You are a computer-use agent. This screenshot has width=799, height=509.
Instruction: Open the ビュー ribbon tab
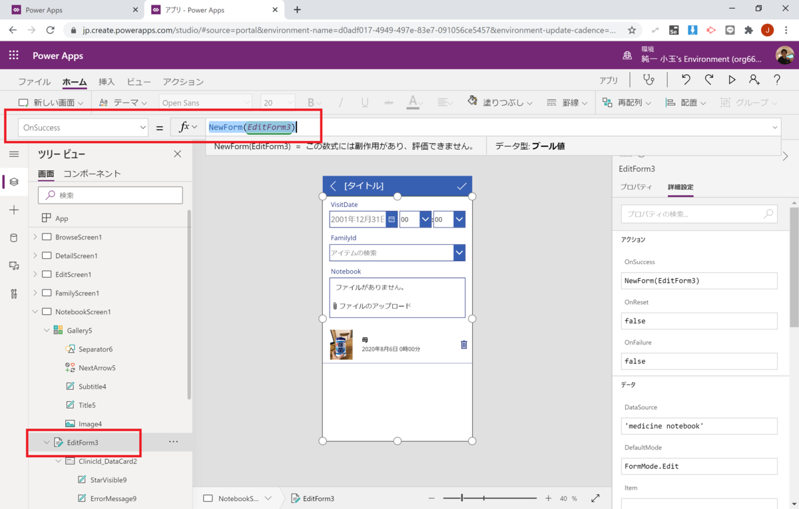tap(139, 82)
